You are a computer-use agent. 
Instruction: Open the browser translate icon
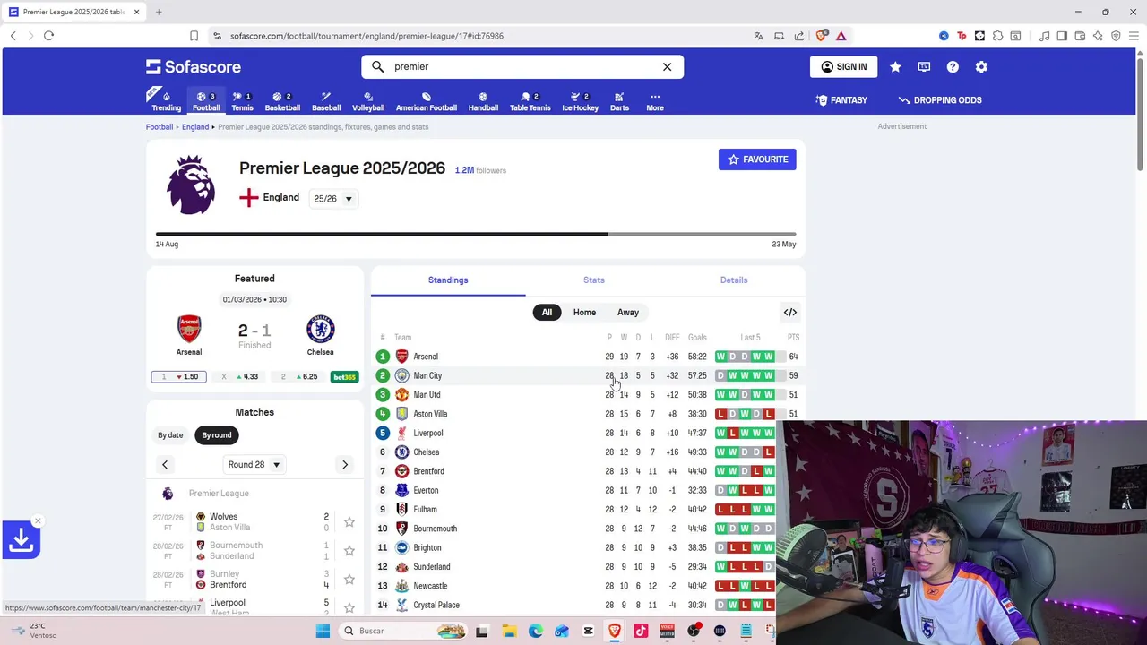(758, 36)
